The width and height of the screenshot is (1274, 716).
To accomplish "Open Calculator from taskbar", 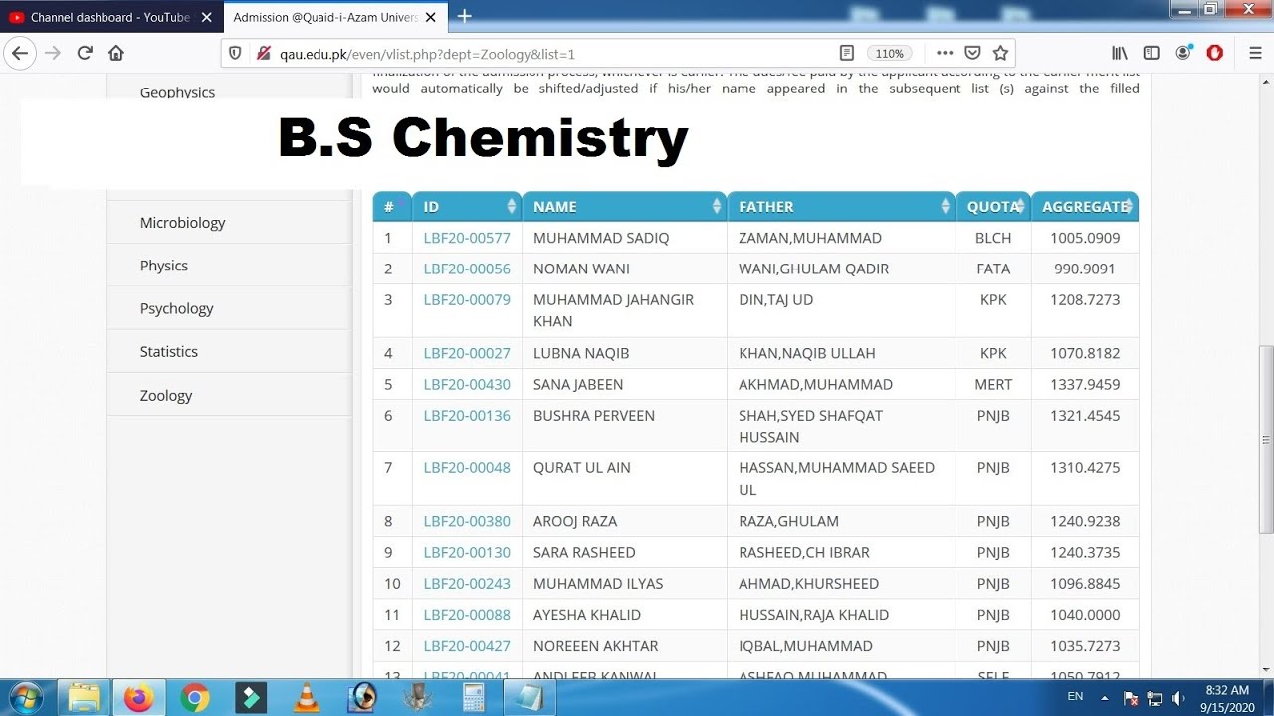I will coord(473,698).
